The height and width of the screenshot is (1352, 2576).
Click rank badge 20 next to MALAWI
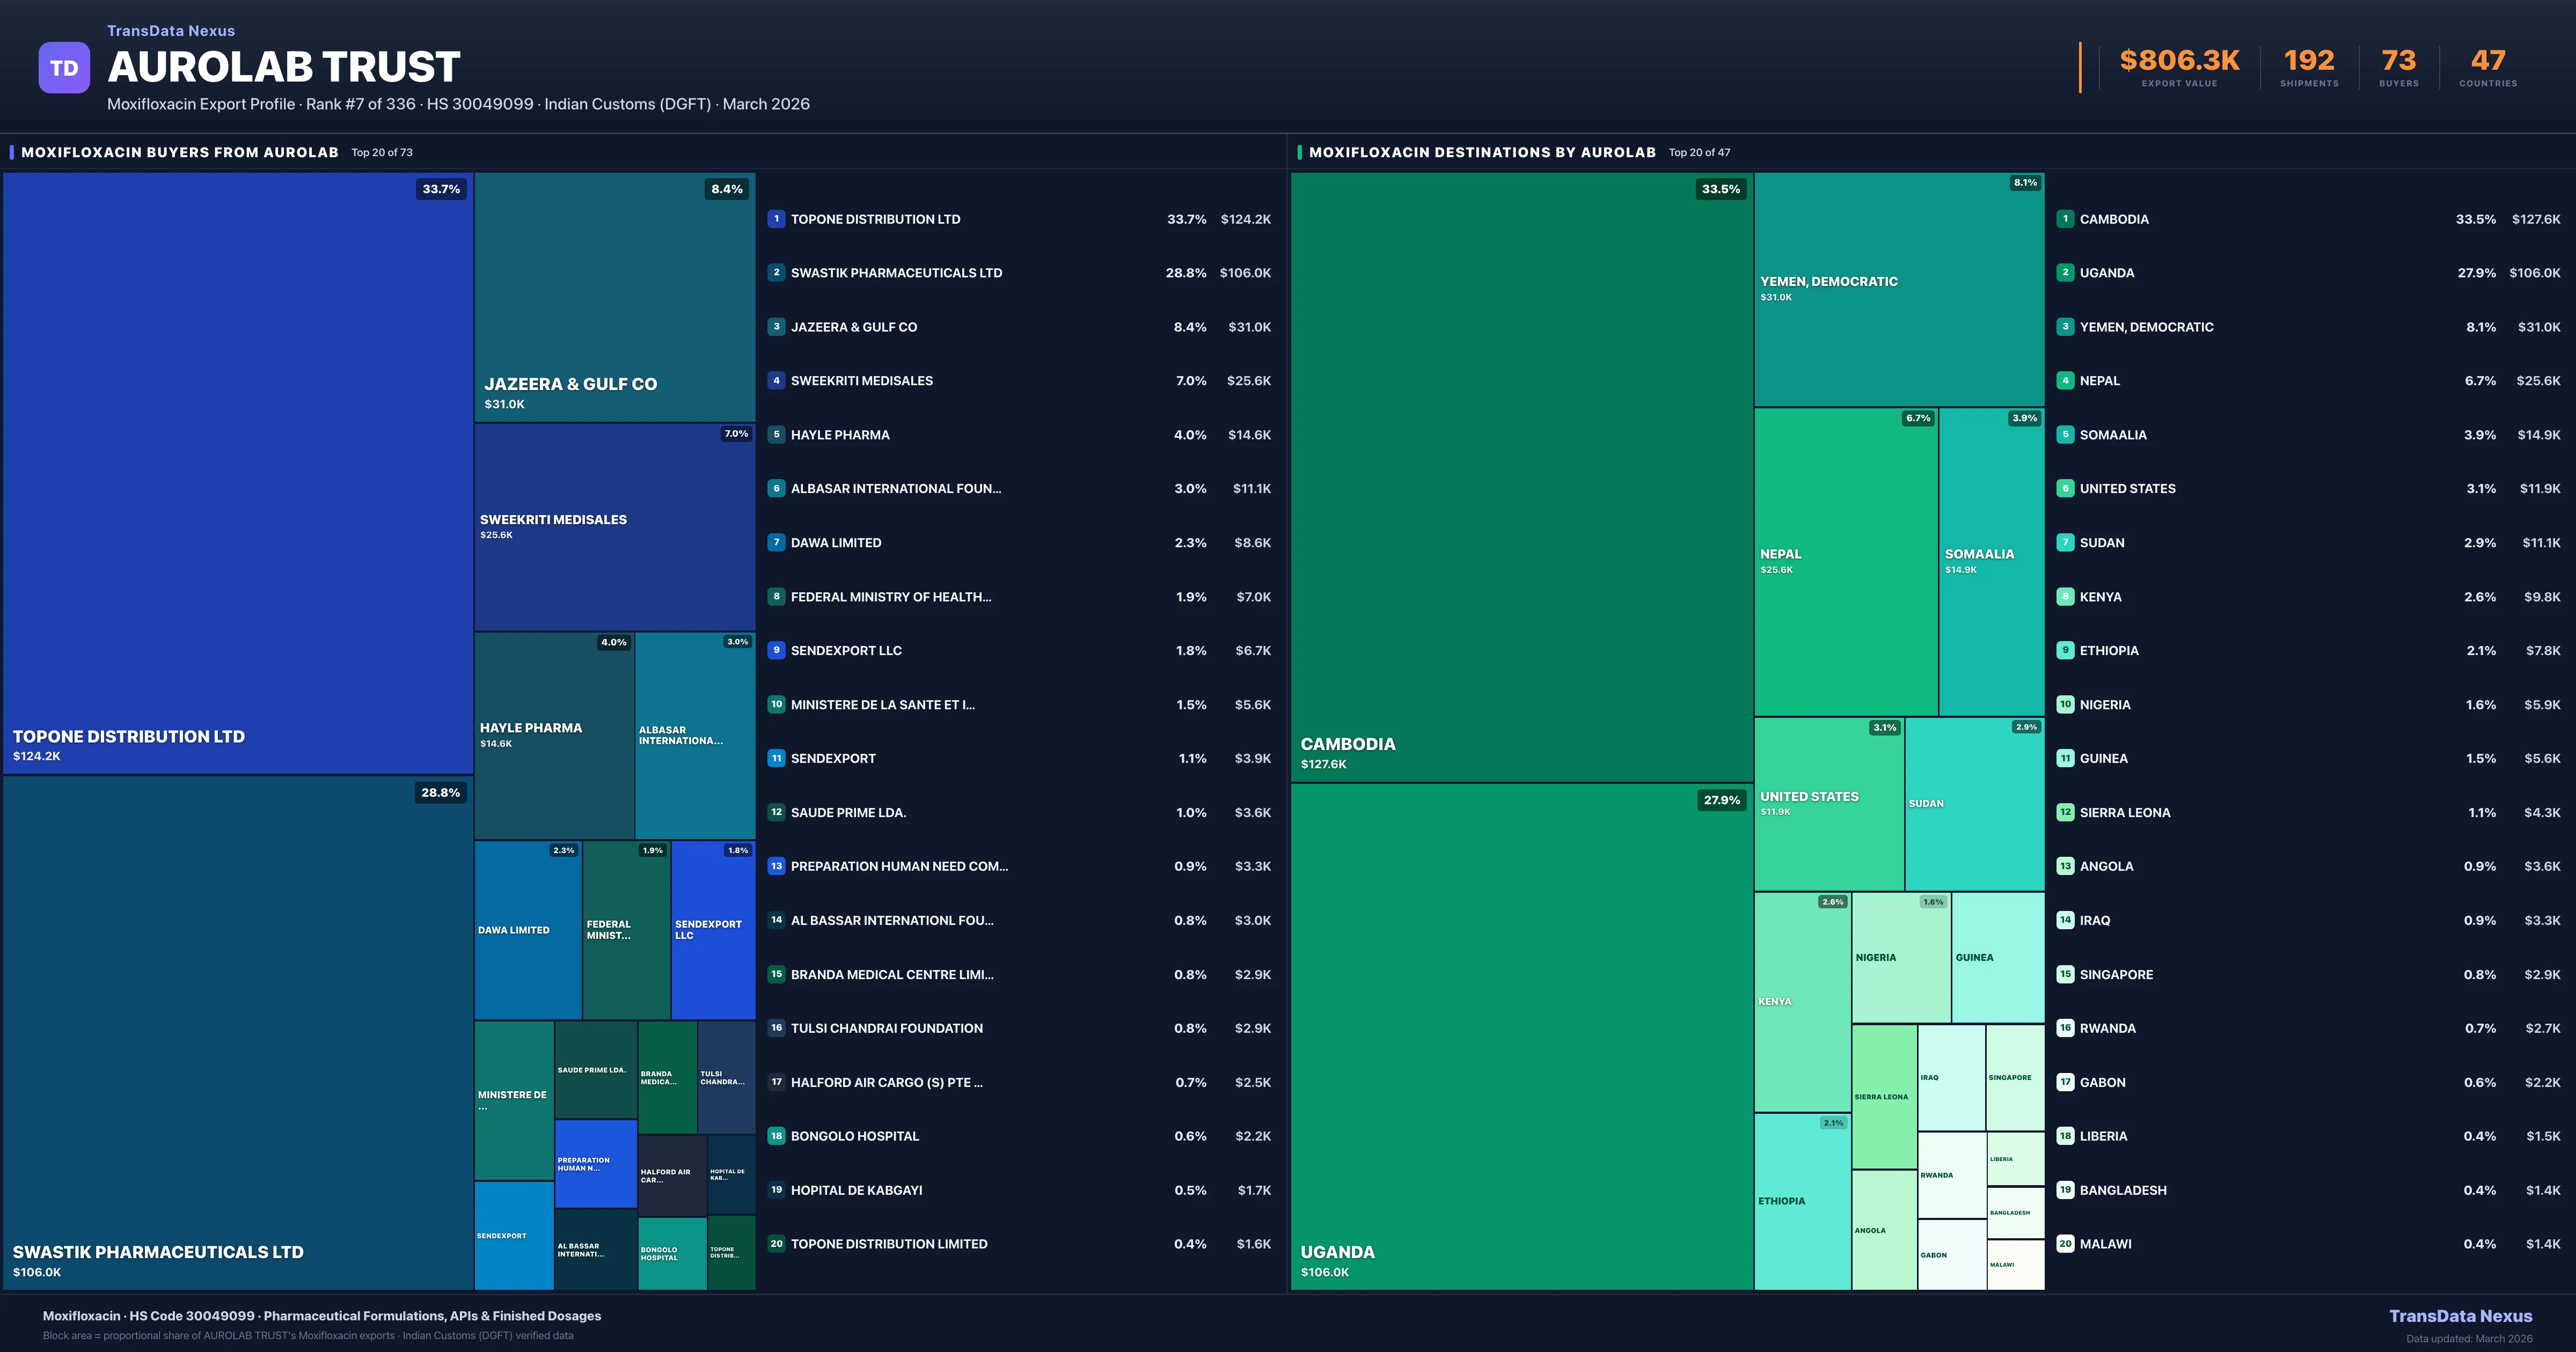coord(2065,1243)
